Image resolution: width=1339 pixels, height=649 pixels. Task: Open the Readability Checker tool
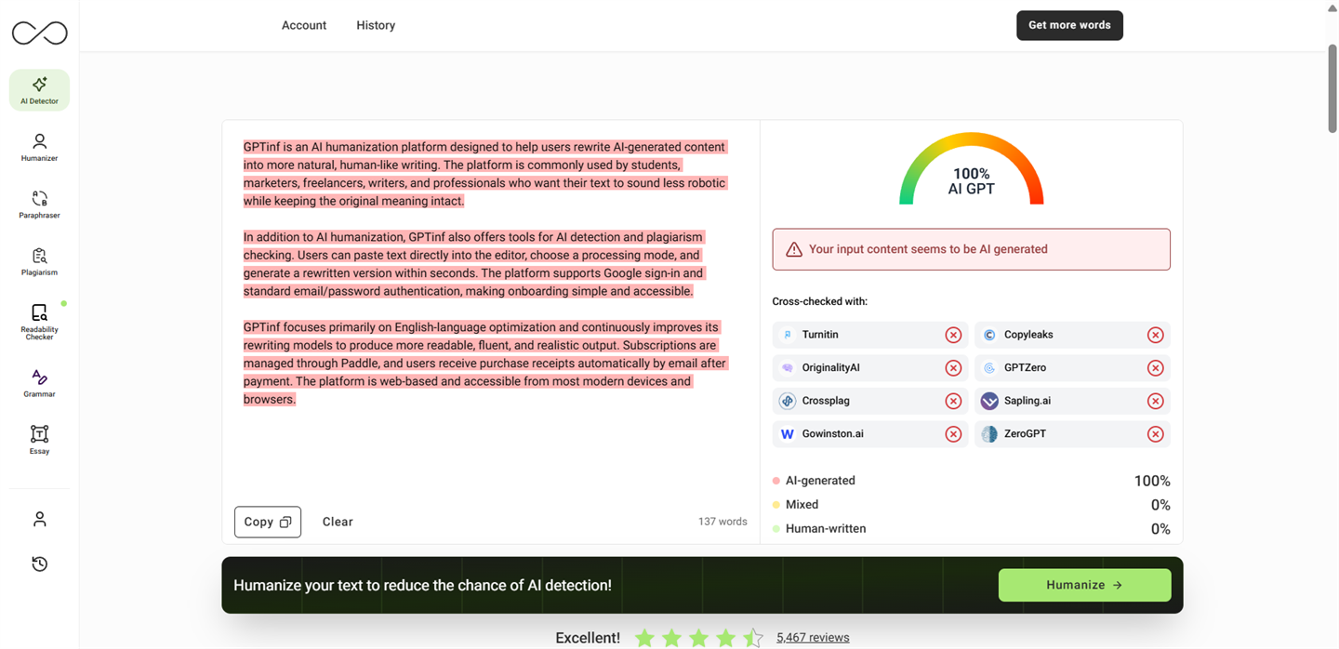coord(39,322)
